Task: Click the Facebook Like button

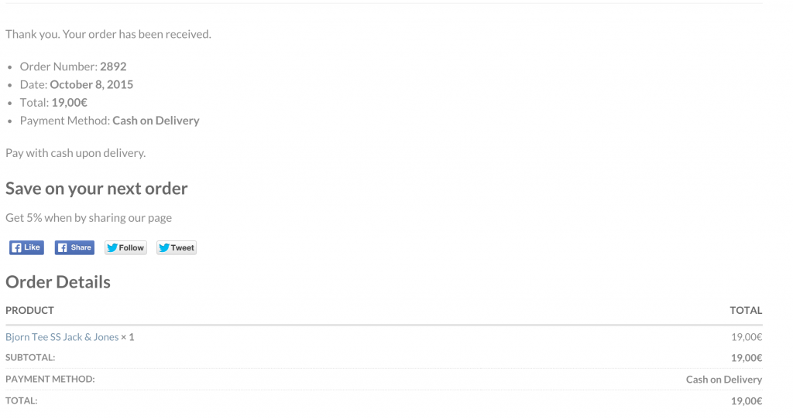Action: coord(26,247)
